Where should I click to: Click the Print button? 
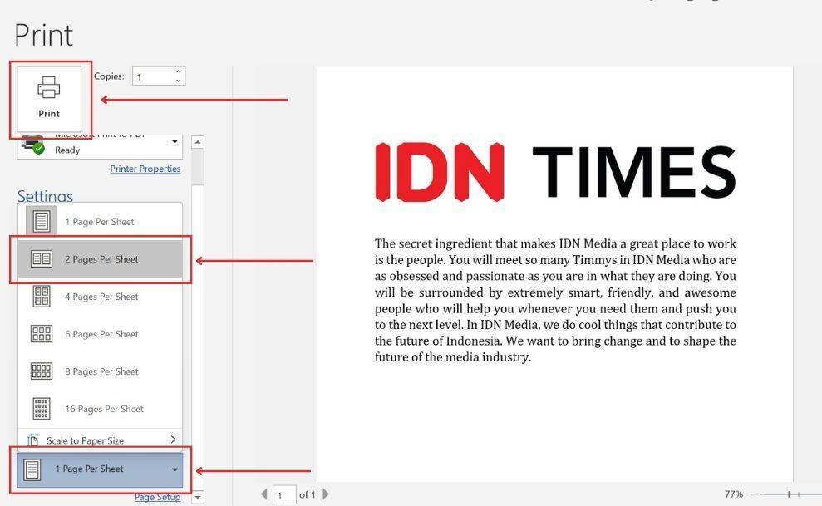[x=49, y=99]
